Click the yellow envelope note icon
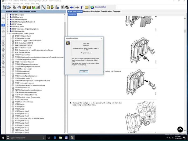 [86, 8]
